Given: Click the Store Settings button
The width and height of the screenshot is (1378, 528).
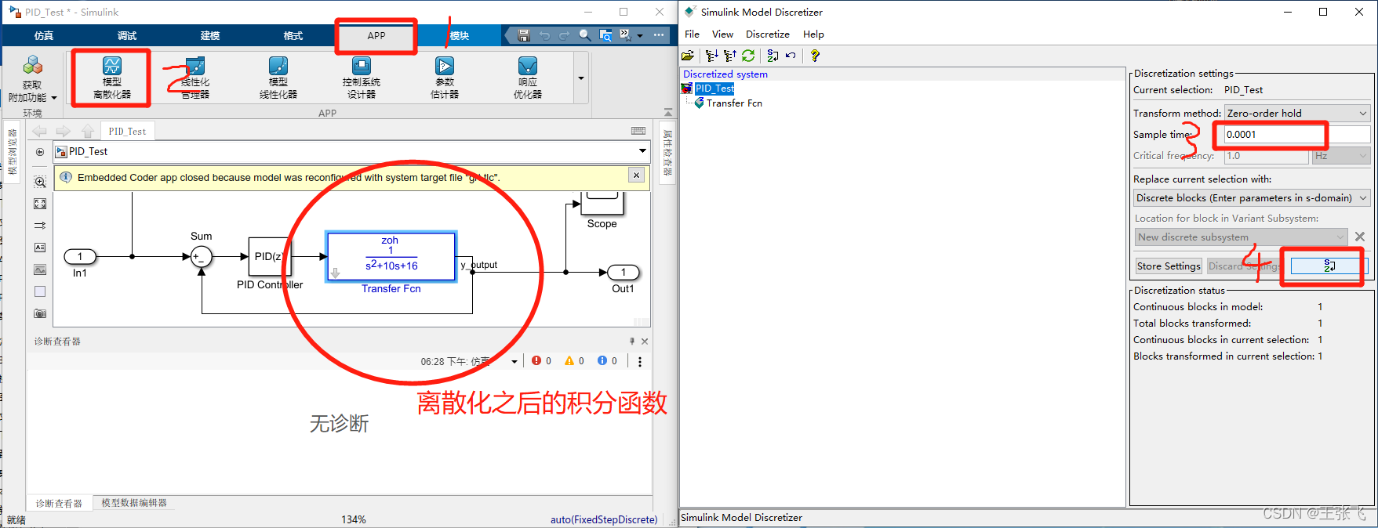Looking at the screenshot, I should tap(1169, 266).
